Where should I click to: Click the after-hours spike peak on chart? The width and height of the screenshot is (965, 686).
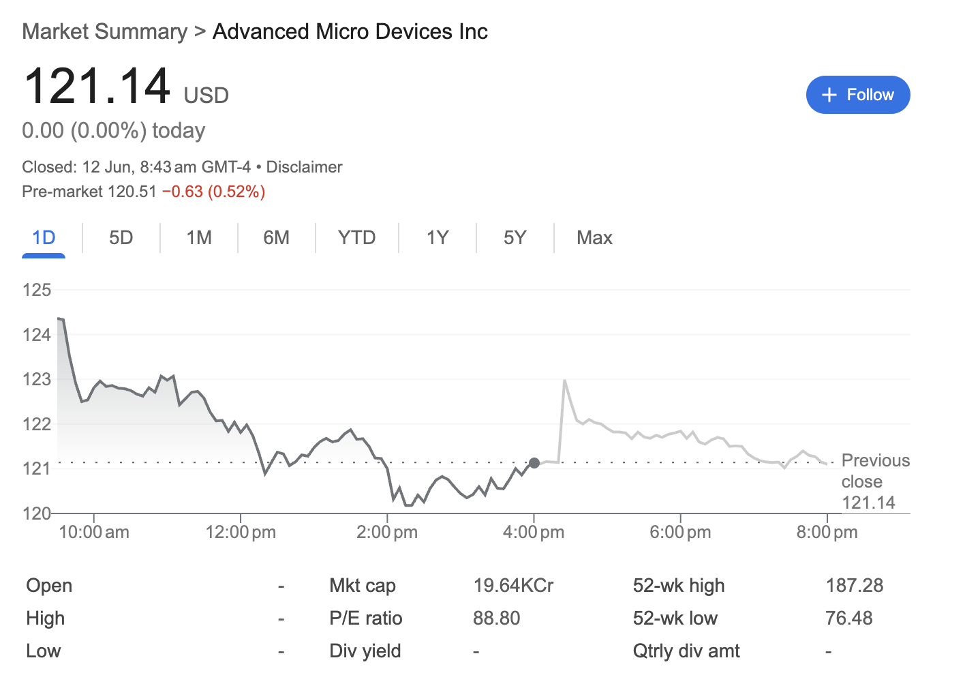565,381
